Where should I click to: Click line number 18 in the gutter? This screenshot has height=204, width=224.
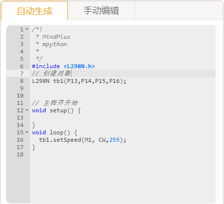click(x=20, y=154)
